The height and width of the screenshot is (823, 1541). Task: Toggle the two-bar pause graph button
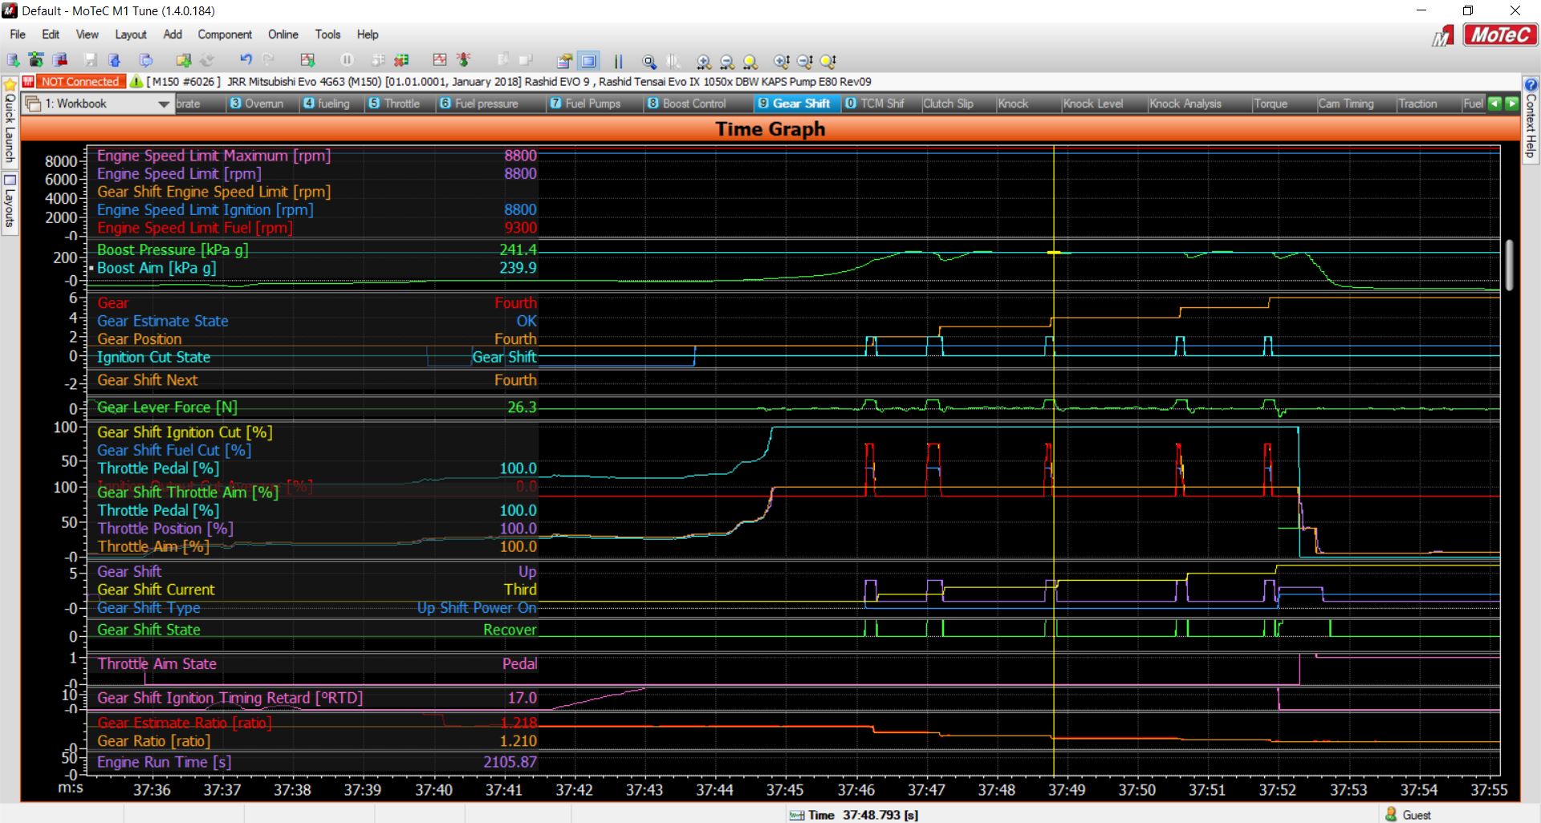[x=618, y=61]
